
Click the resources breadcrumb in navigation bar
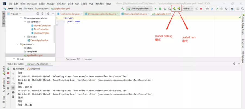pos(42,9)
